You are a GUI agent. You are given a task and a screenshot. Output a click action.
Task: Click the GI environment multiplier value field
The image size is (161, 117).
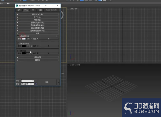coord(28,39)
